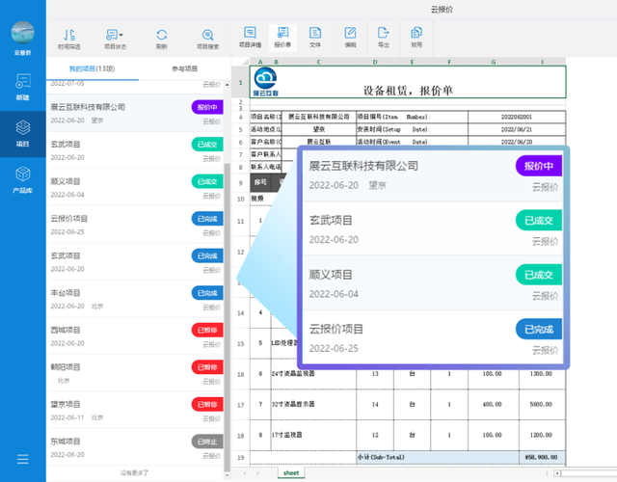Click the 32寸液晶显示器 cell
617x482 pixels.
[313, 405]
